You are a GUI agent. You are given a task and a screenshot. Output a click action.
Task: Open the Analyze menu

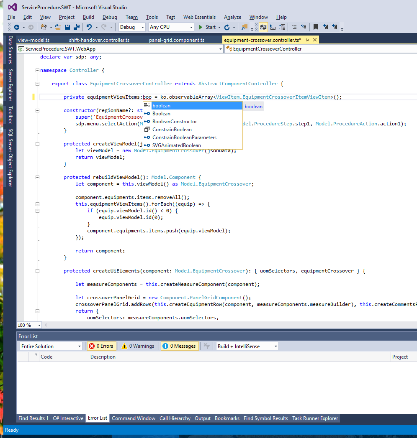click(232, 17)
